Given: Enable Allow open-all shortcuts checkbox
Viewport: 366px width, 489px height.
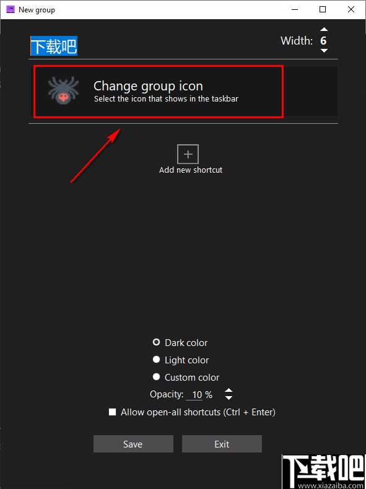Looking at the screenshot, I should [x=112, y=412].
